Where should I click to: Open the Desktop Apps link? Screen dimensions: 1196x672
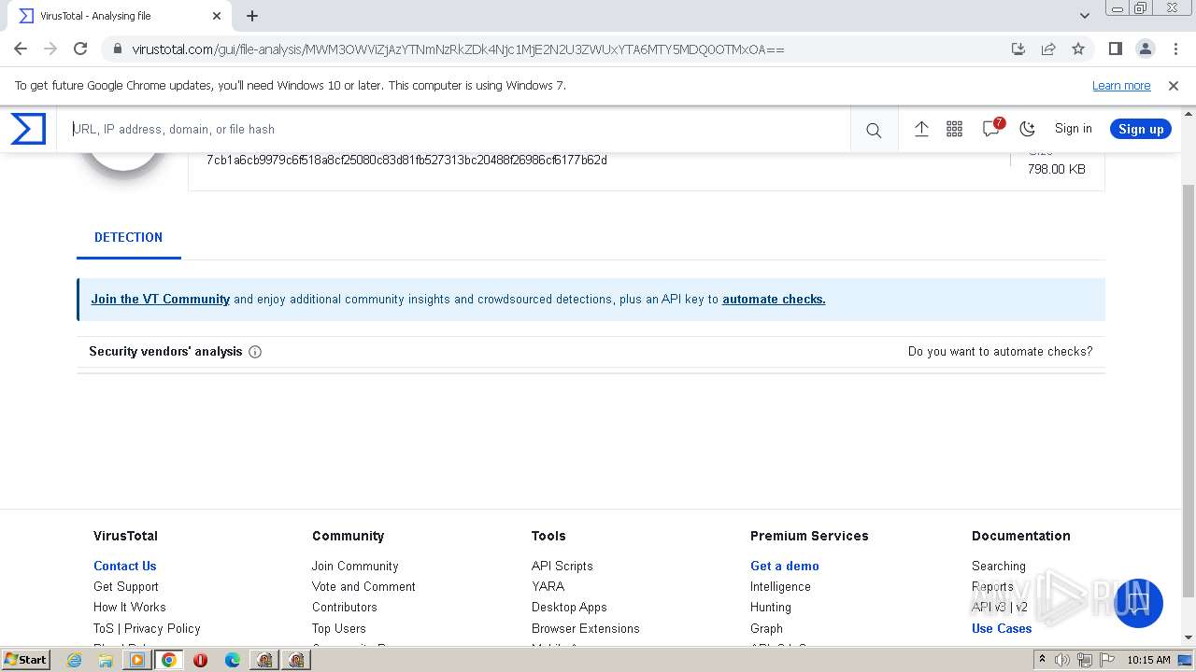coord(569,607)
